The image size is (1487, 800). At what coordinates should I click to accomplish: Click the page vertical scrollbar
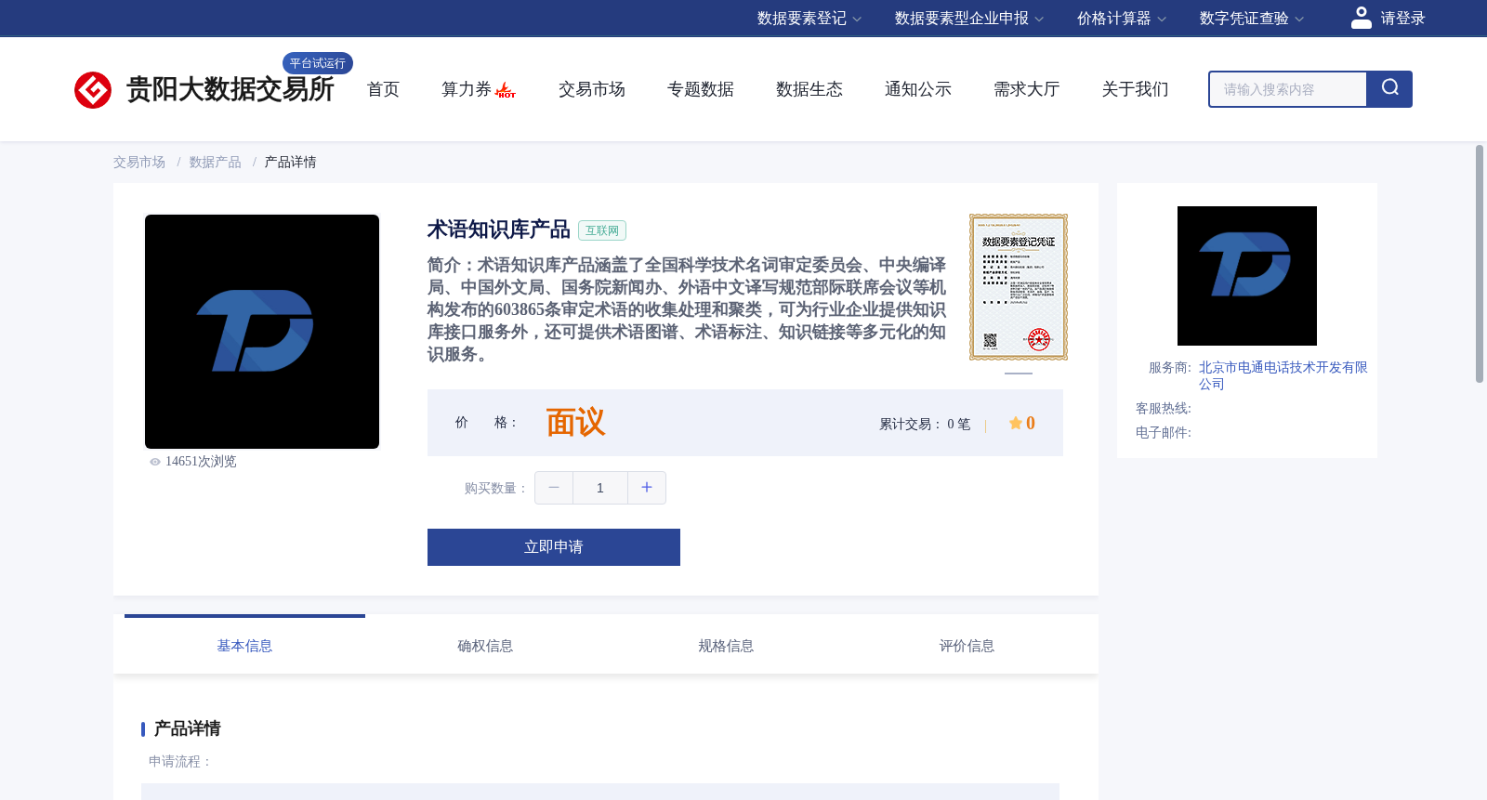pos(1480,264)
